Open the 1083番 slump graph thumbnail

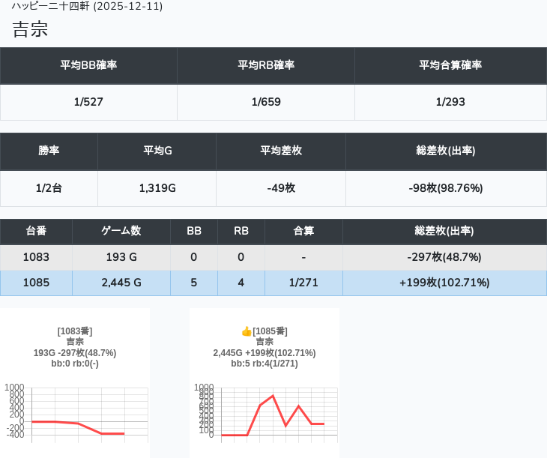point(75,411)
